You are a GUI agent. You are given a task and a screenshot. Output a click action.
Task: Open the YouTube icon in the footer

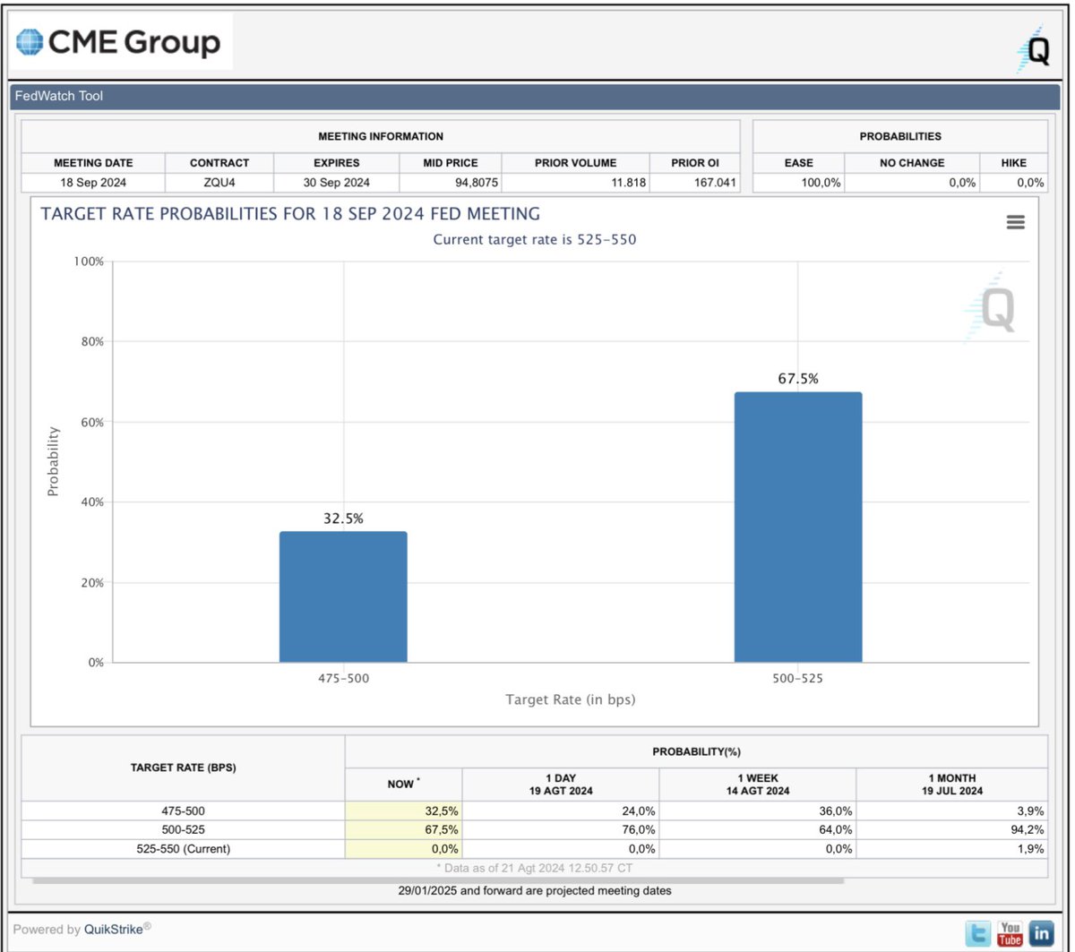(1010, 932)
